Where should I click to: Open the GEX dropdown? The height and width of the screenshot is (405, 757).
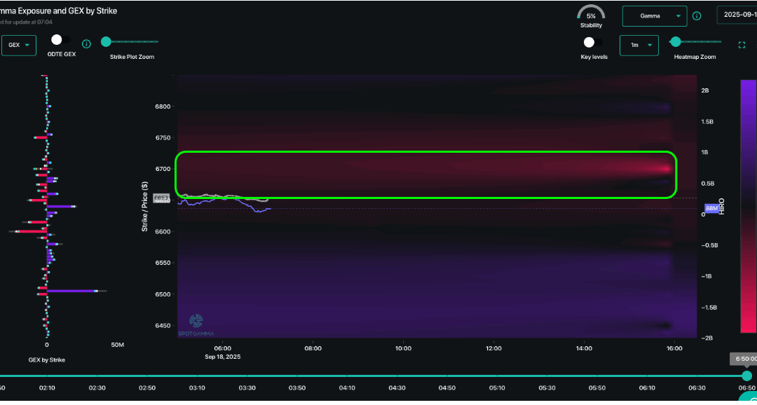(18, 44)
